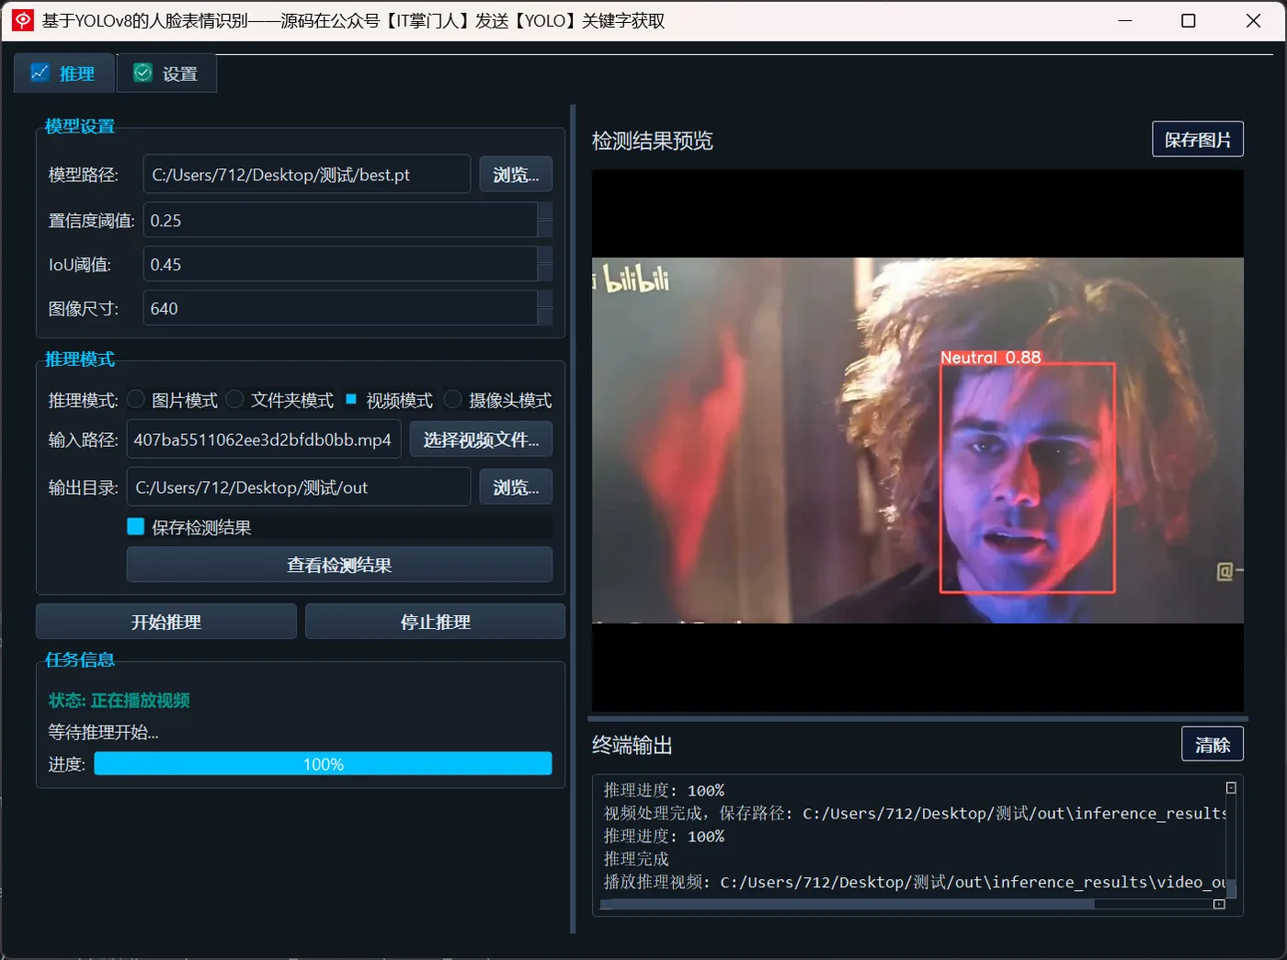
Task: Click the 100% progress bar
Action: coord(323,764)
